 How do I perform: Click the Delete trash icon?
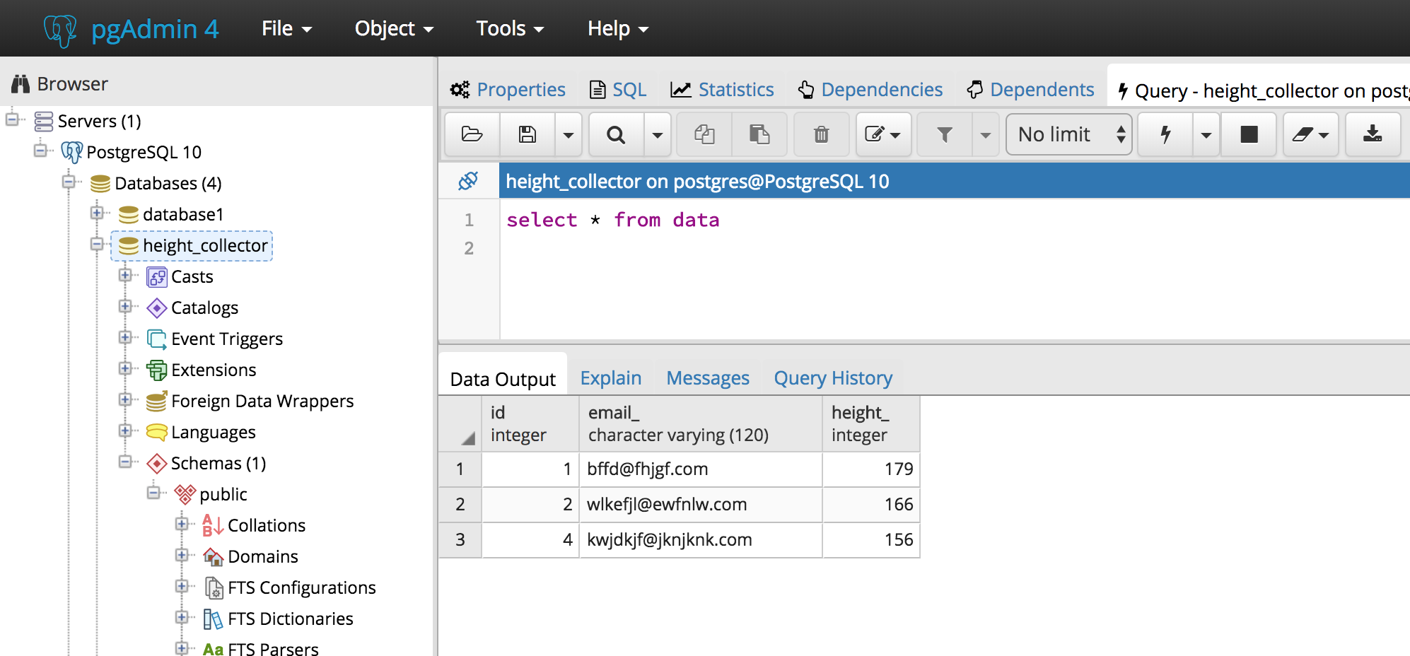coord(821,134)
